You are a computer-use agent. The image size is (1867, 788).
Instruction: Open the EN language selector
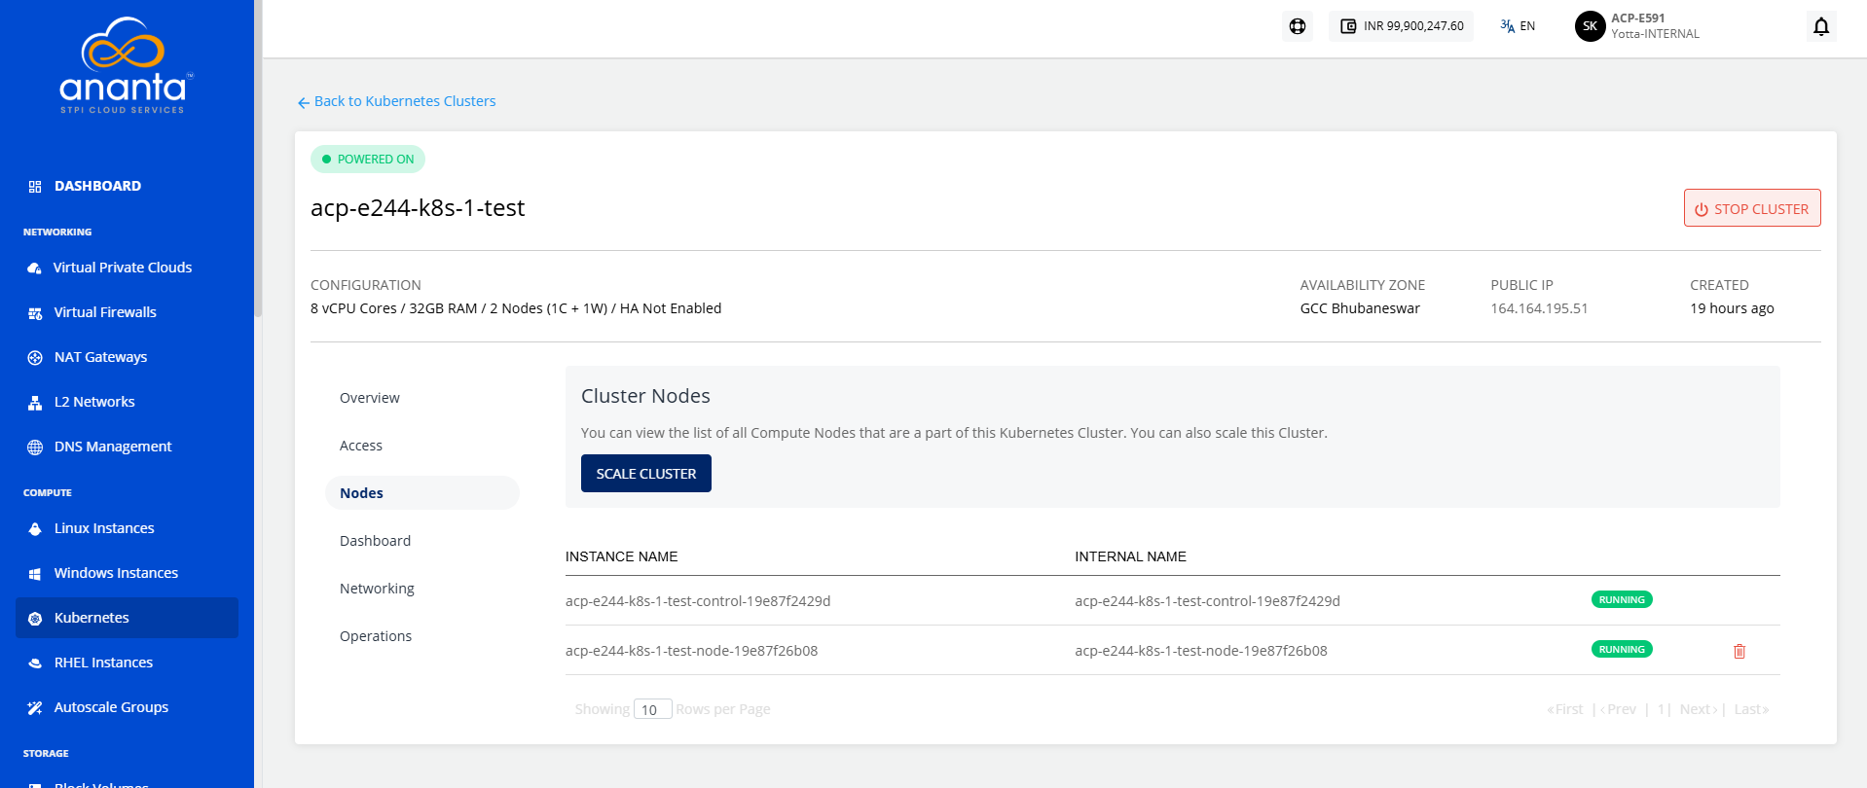tap(1518, 26)
